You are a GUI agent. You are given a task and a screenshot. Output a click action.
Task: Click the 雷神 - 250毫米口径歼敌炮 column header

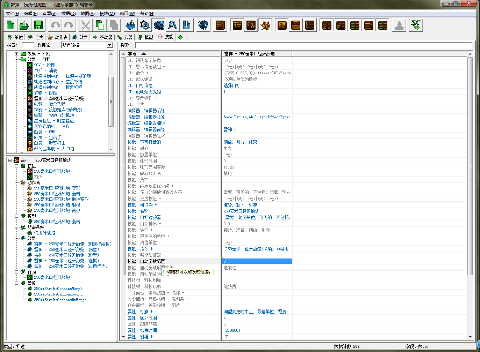click(x=257, y=54)
